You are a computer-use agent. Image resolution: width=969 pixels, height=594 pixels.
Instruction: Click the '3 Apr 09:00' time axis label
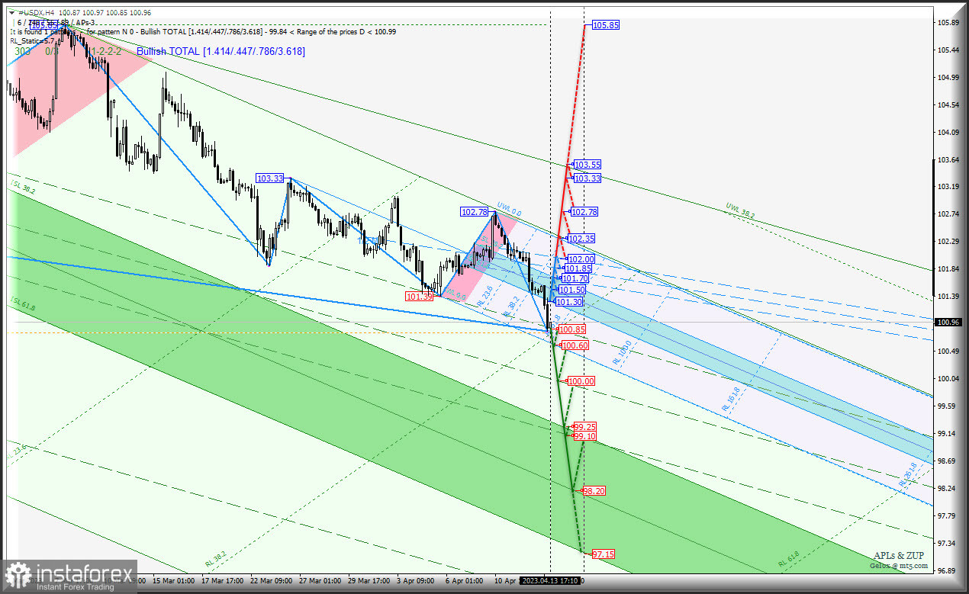(x=417, y=581)
